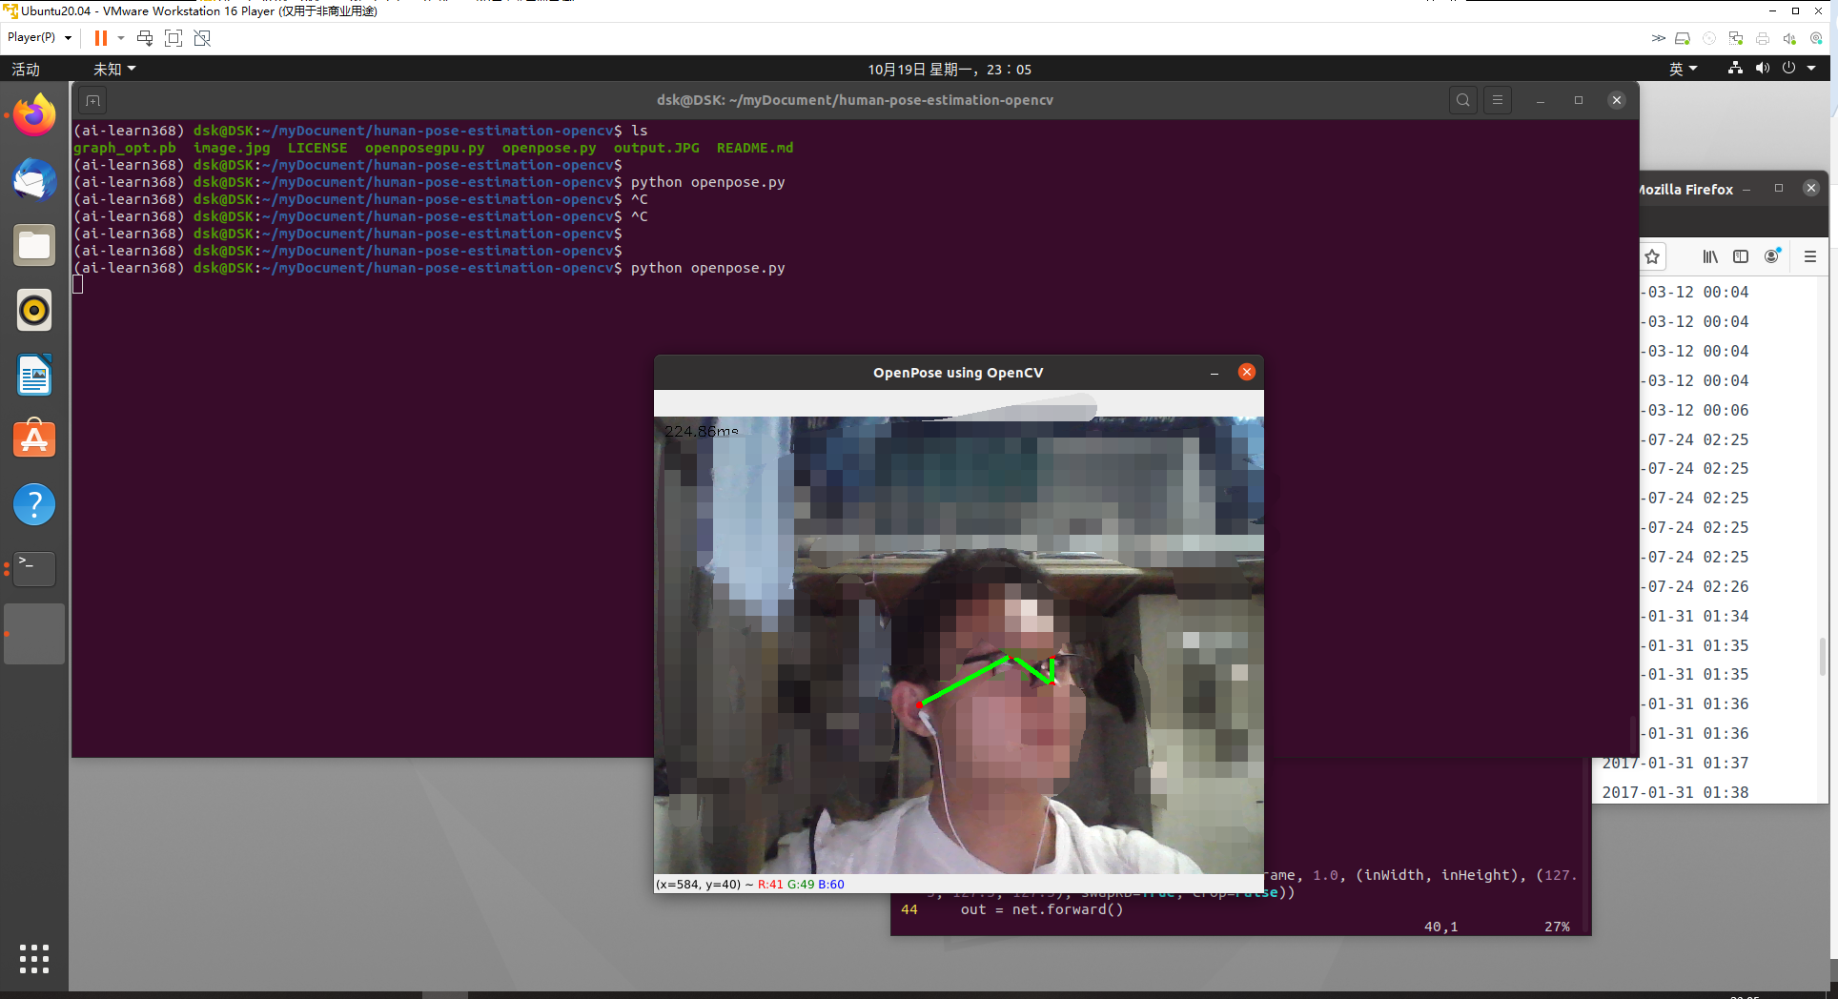1838x999 pixels.
Task: Launch Firefox from the Ubuntu dock
Action: 33,113
